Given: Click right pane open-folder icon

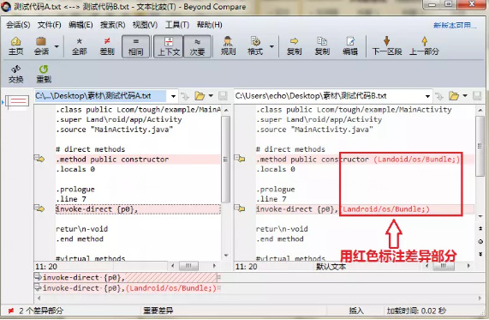Looking at the screenshot, I should (x=454, y=96).
